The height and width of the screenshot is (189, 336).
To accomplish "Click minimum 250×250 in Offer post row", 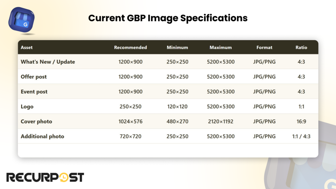I will tap(177, 77).
